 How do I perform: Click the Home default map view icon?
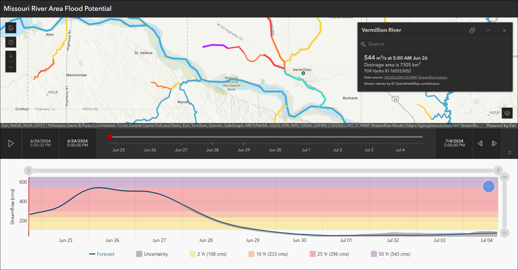(x=11, y=28)
